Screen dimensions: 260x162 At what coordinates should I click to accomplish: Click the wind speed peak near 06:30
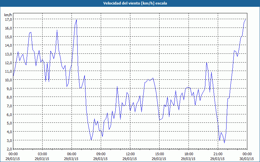coord(76,20)
